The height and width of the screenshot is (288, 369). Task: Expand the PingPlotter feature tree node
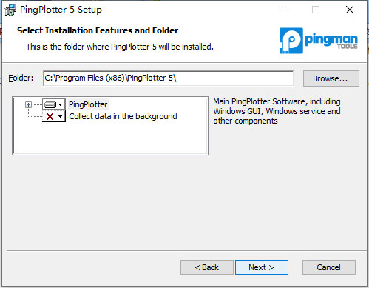tap(28, 104)
